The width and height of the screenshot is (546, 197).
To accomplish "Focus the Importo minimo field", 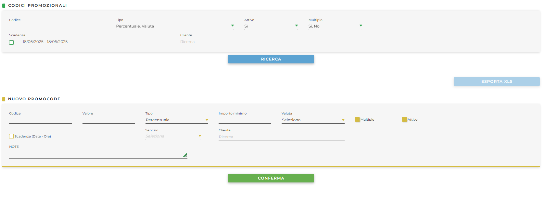I will point(245,120).
